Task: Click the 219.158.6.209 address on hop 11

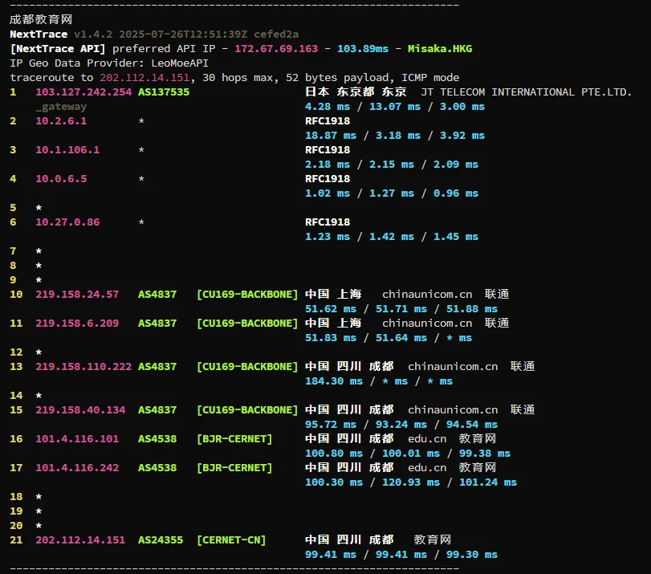Action: [77, 323]
